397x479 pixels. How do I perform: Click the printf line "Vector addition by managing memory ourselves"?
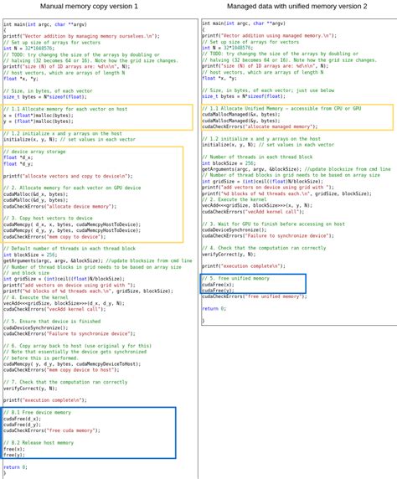click(x=81, y=36)
